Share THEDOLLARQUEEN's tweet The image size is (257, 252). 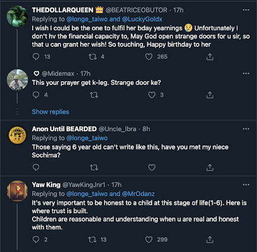pos(210,56)
